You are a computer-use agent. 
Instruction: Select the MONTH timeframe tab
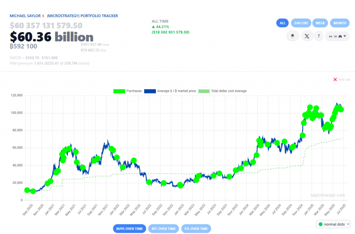pos(340,23)
